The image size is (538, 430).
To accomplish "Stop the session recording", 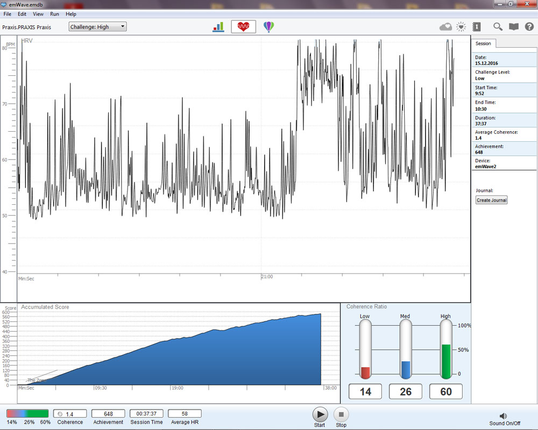I will [x=341, y=414].
